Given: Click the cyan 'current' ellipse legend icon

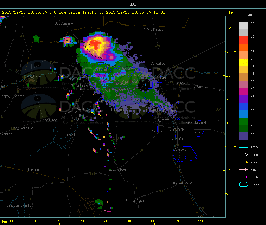Looking at the screenshot, I should 244,184.
